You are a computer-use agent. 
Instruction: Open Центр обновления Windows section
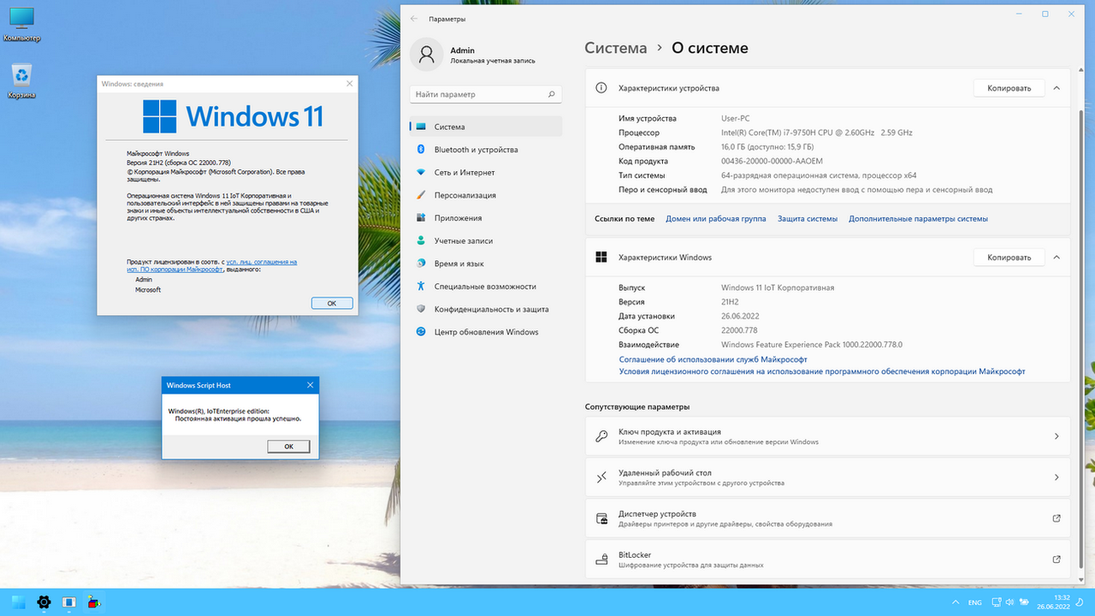[x=486, y=332]
